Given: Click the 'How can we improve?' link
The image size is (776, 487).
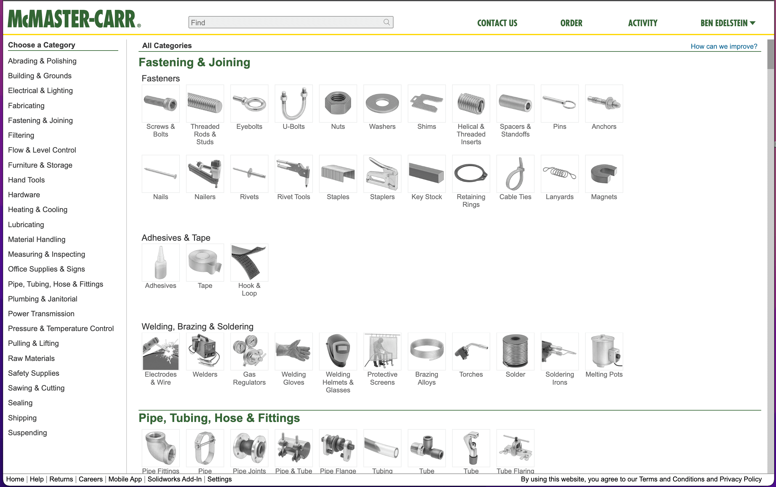Looking at the screenshot, I should click(724, 46).
